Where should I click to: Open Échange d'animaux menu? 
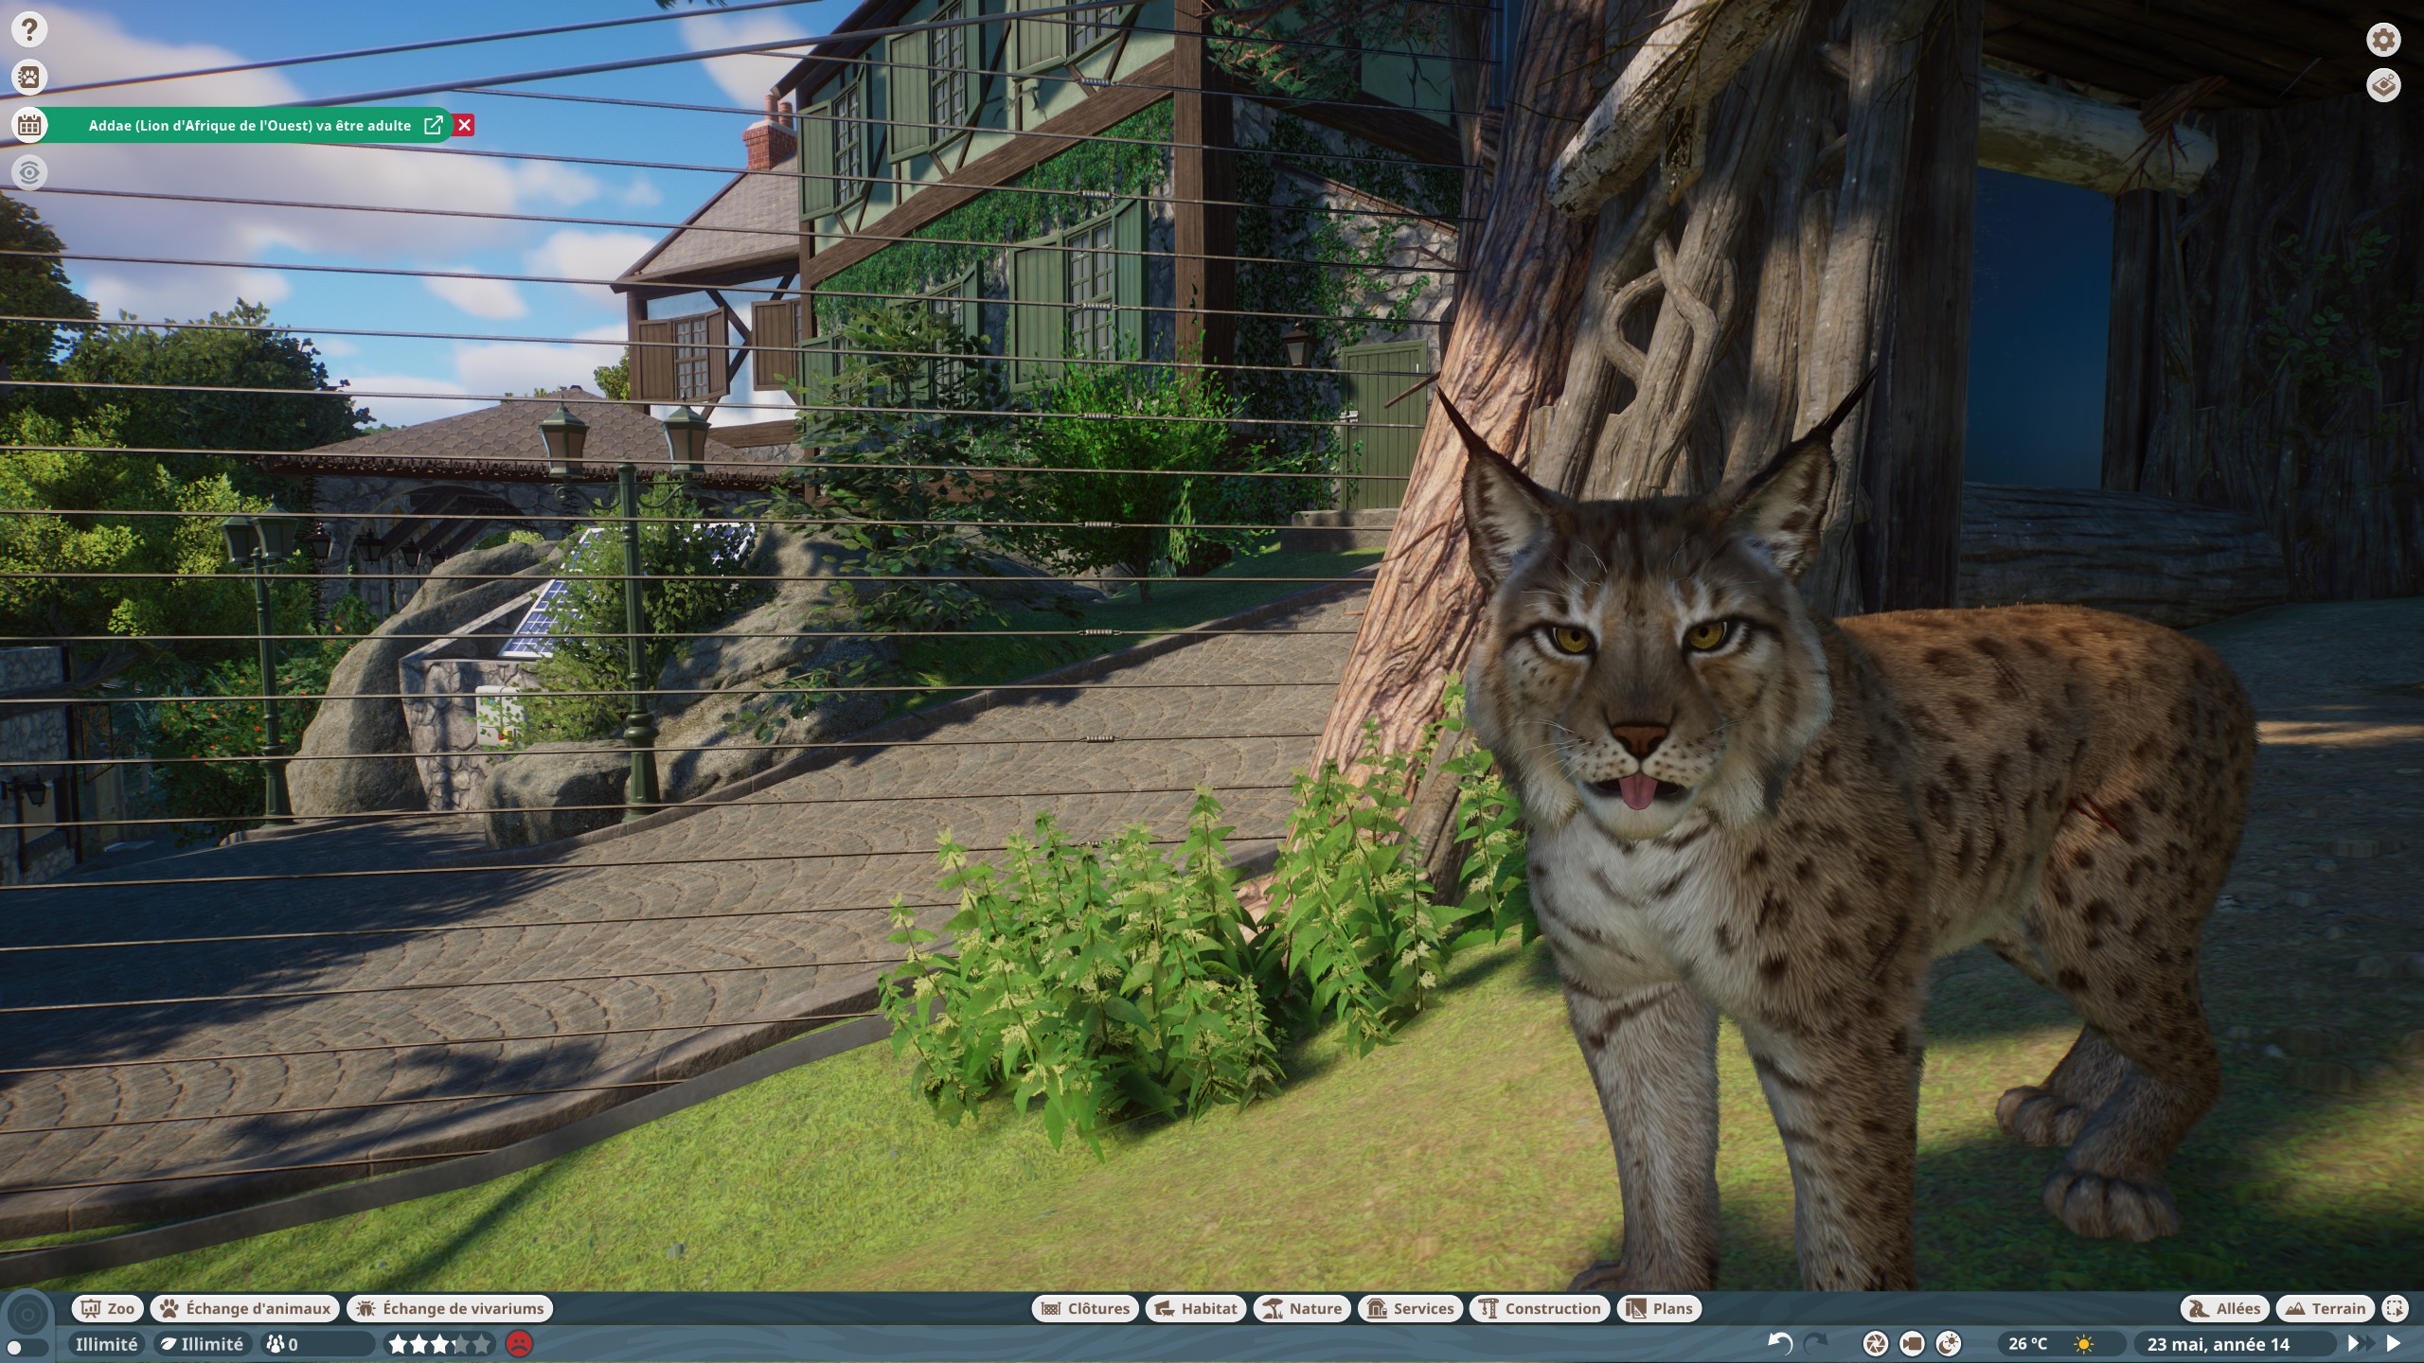(x=245, y=1308)
